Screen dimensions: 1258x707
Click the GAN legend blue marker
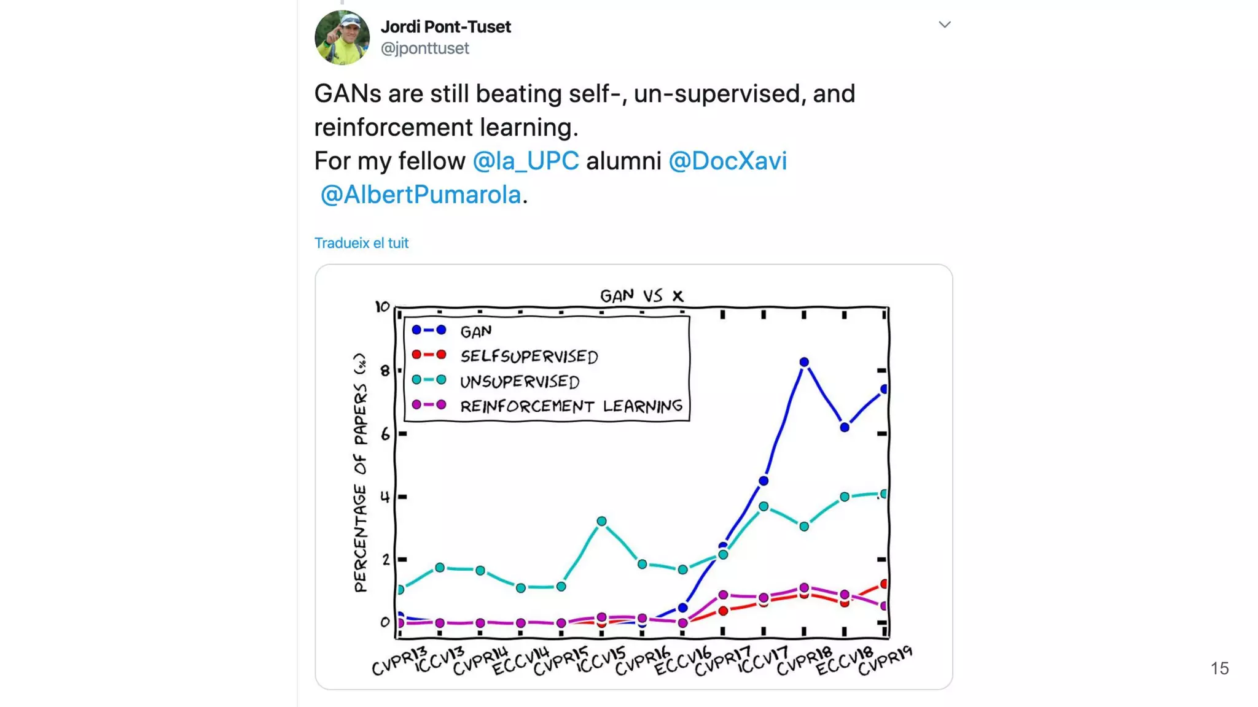point(429,330)
